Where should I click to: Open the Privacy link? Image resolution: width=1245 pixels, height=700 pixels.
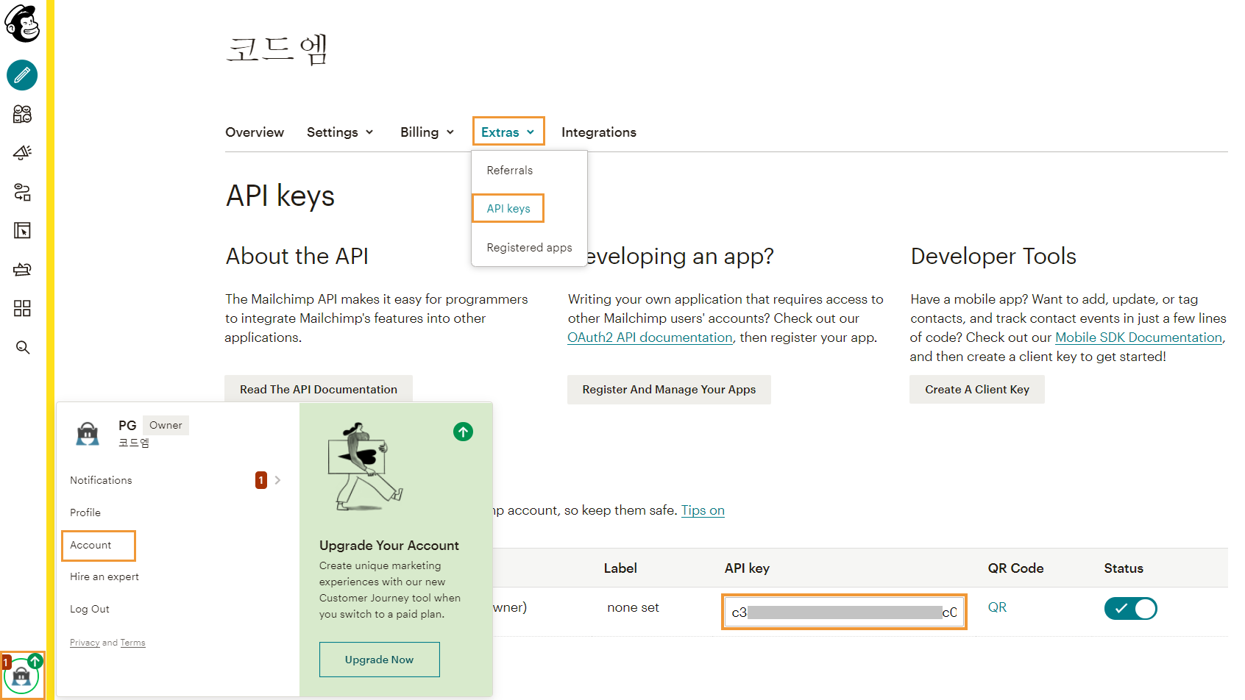tap(85, 643)
